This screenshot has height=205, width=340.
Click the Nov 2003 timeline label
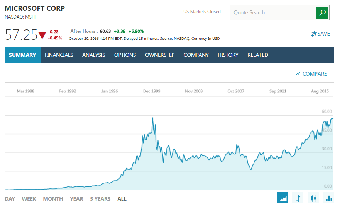point(194,91)
